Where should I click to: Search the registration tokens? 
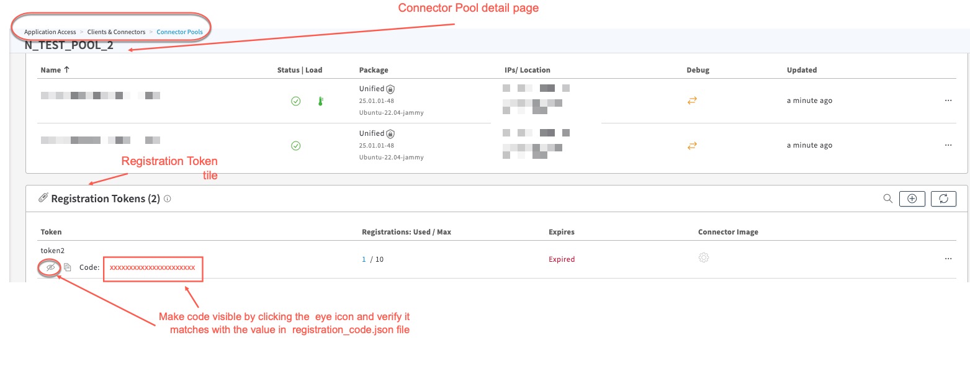point(888,199)
